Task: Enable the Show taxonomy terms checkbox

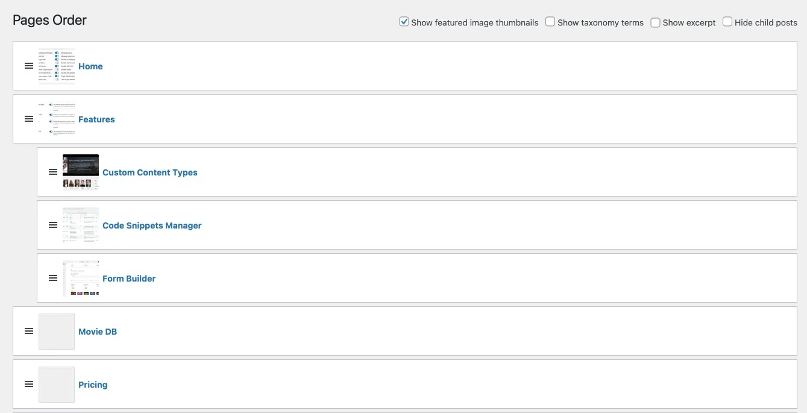Action: [550, 22]
